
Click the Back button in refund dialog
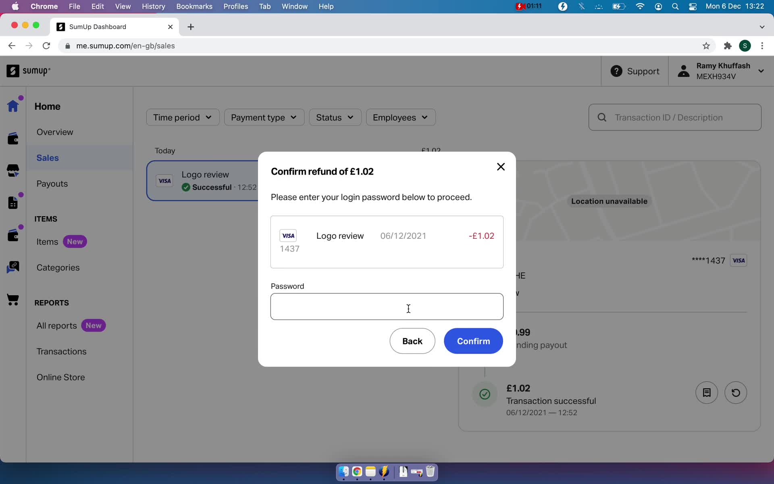412,341
